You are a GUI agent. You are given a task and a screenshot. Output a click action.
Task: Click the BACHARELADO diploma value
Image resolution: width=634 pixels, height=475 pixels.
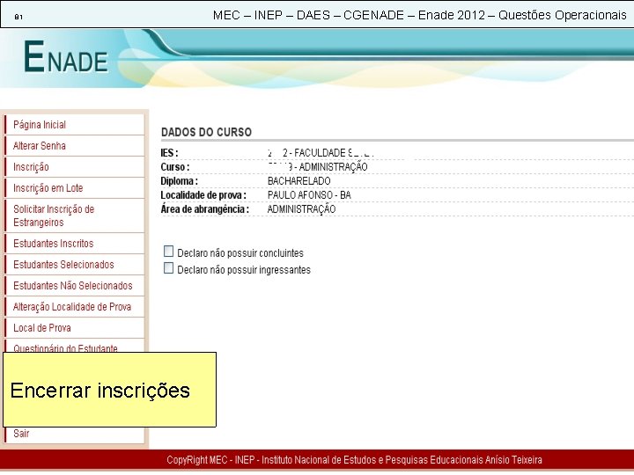point(299,181)
